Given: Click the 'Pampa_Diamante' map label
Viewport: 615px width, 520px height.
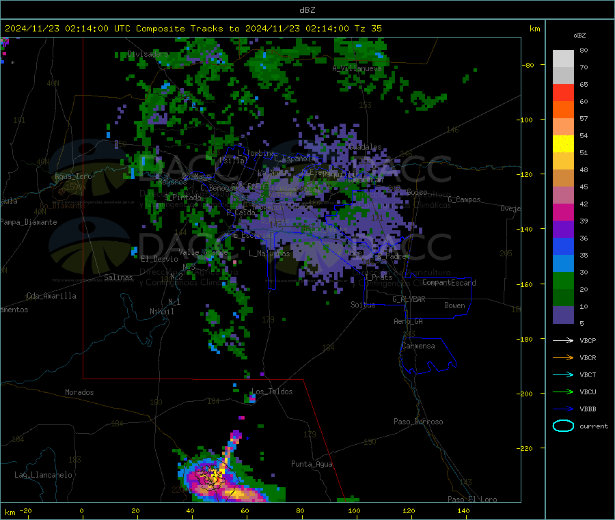Looking at the screenshot, I should tap(28, 222).
